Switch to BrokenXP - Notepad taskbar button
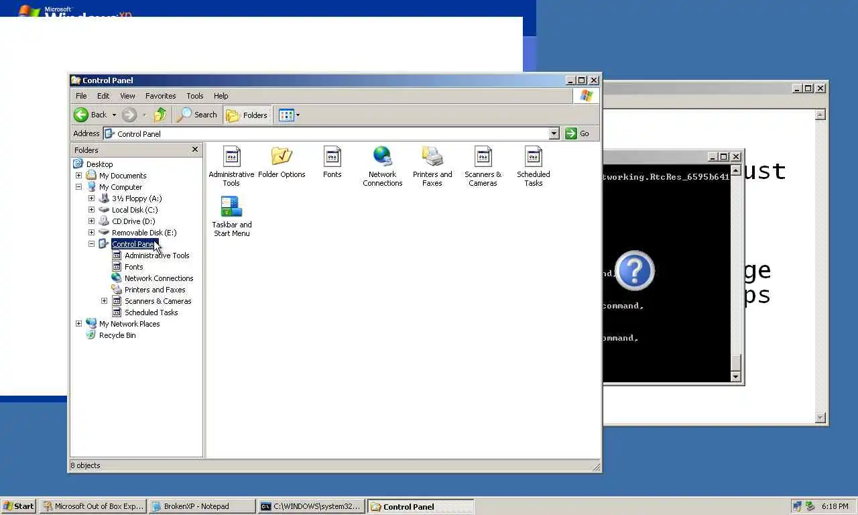858x515 pixels. point(202,506)
